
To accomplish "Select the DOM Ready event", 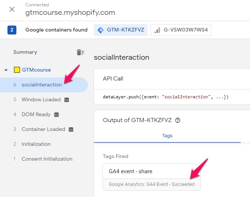I will [x=36, y=114].
